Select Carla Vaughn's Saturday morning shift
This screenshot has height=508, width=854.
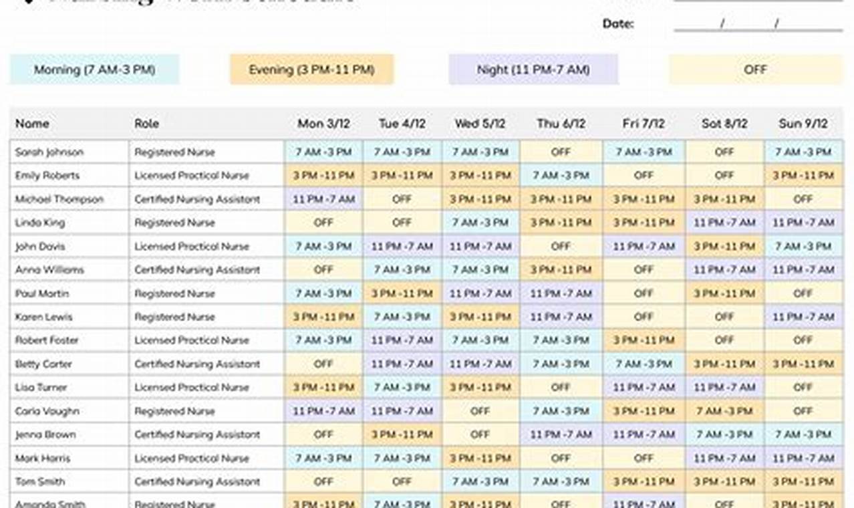[x=724, y=410]
